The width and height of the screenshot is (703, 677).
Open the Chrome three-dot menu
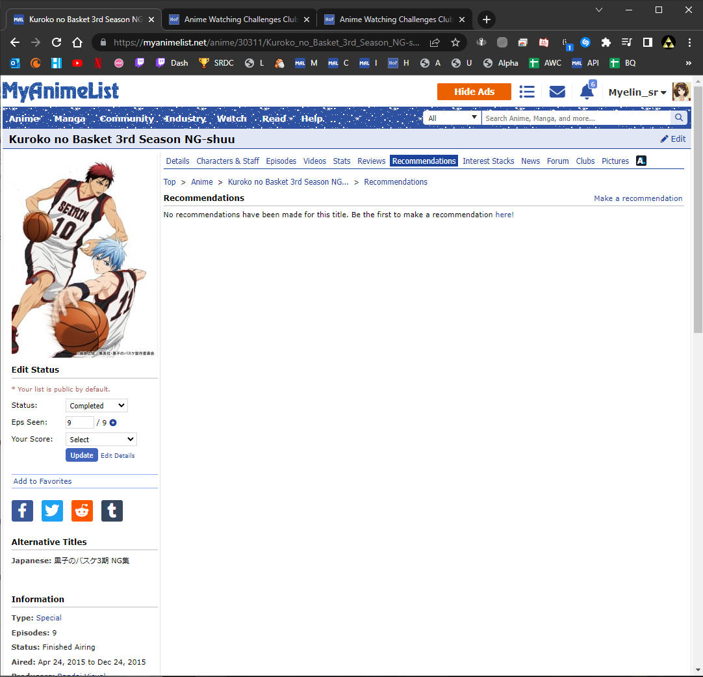click(x=689, y=42)
